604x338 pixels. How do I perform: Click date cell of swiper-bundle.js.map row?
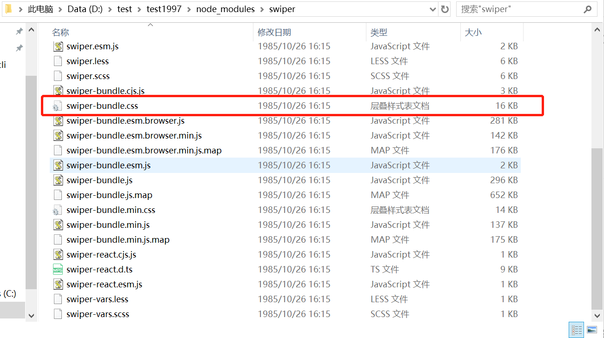294,195
